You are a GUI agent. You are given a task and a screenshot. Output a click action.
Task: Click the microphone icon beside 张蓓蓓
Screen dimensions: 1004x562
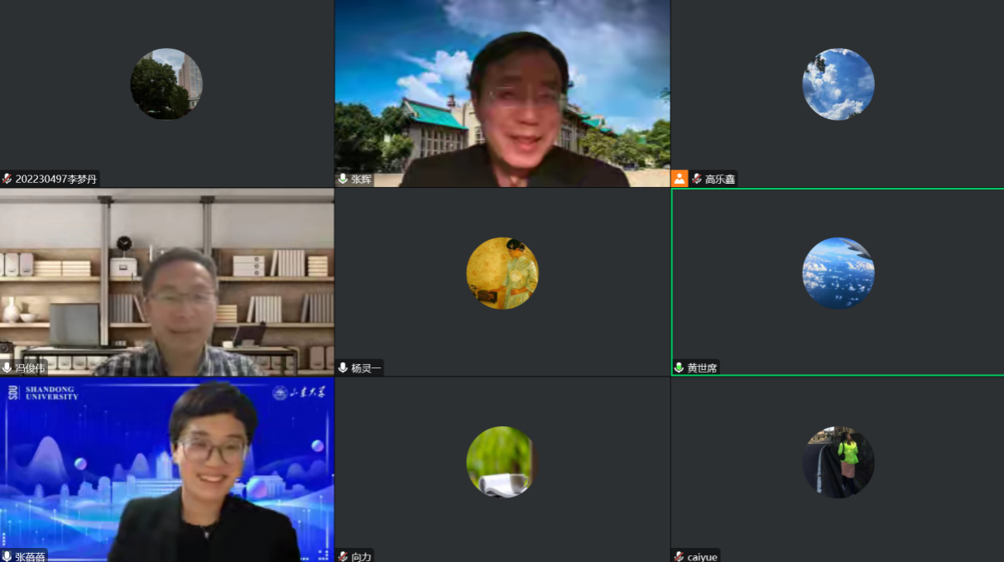[x=7, y=556]
